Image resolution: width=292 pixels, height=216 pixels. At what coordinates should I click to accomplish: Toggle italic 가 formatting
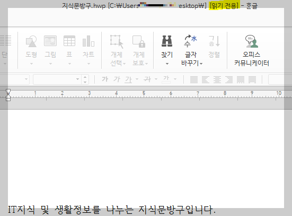pos(117,79)
